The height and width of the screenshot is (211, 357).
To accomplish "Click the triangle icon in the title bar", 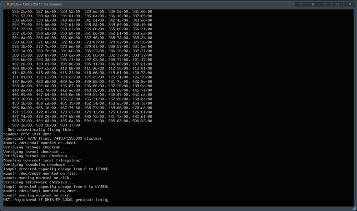I will click(x=313, y=4).
